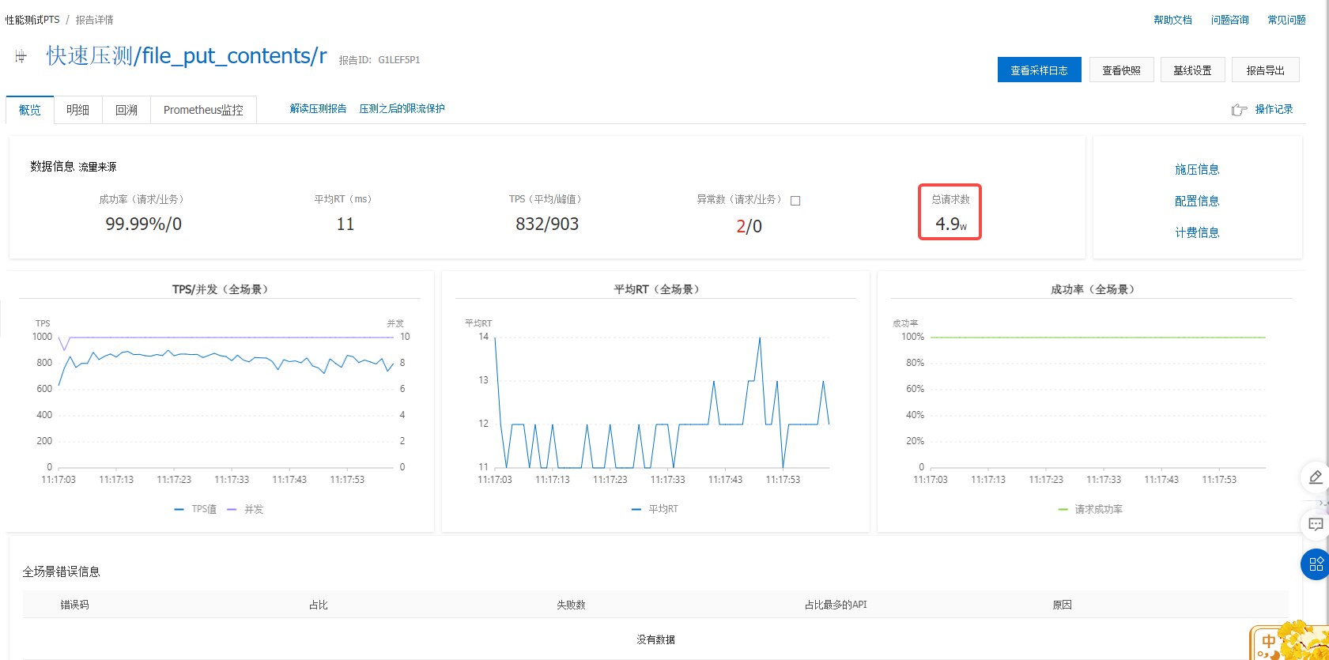Toggle the 并发 legend series
This screenshot has width=1329, height=660.
[246, 509]
